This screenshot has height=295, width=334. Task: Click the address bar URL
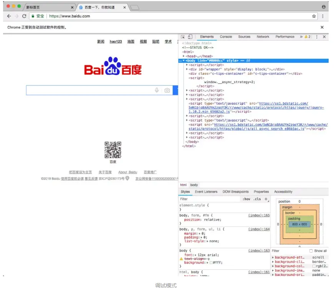pyautogui.click(x=70, y=16)
